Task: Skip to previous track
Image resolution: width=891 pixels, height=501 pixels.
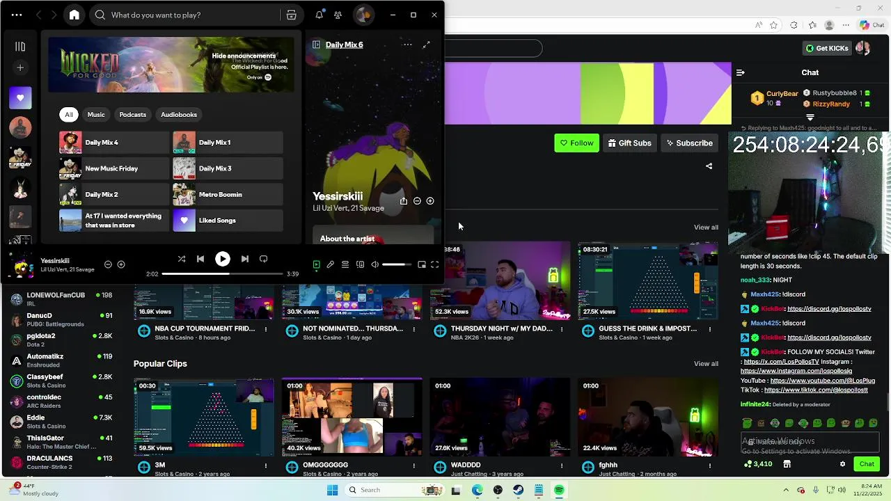Action: click(200, 259)
